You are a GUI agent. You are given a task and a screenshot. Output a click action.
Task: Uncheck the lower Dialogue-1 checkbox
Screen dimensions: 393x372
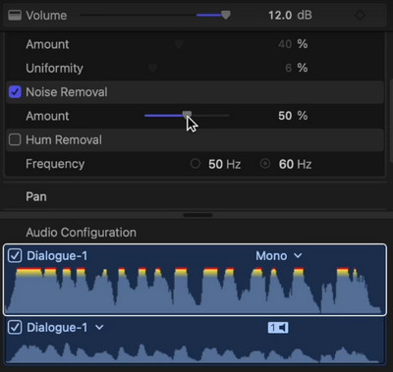click(15, 327)
